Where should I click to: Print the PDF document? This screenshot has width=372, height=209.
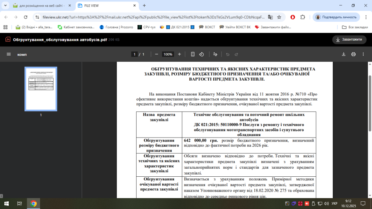tap(353, 54)
